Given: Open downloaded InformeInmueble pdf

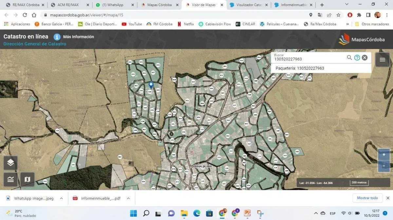Looking at the screenshot, I should coord(97,198).
